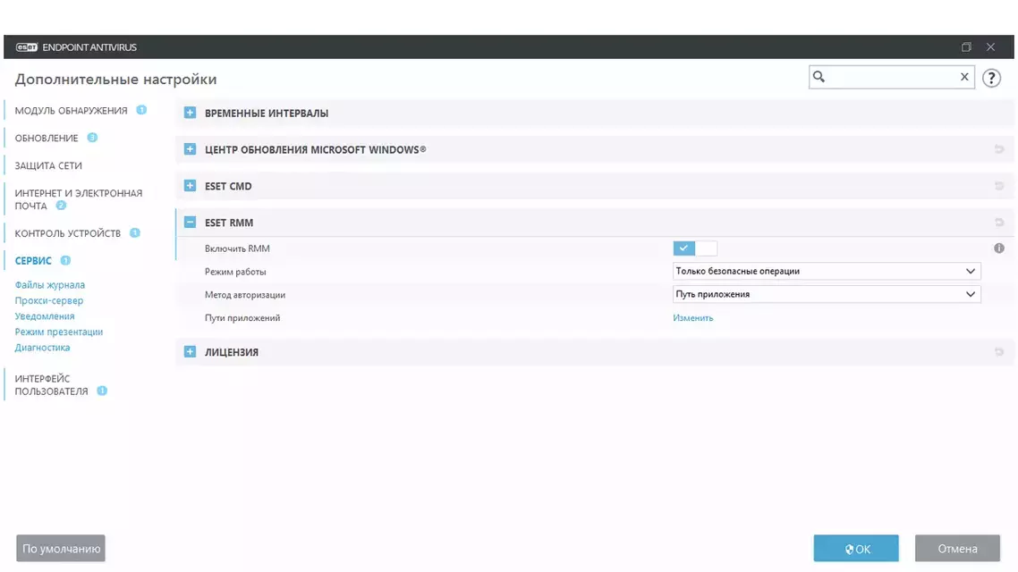
Task: Click the badge next to Контроль устройств
Action: pyautogui.click(x=134, y=232)
